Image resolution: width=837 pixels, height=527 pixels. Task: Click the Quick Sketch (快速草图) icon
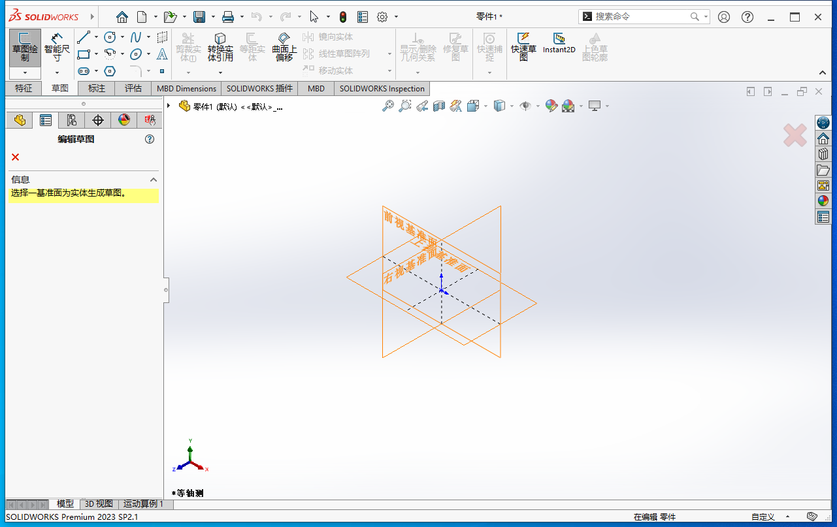(x=523, y=47)
